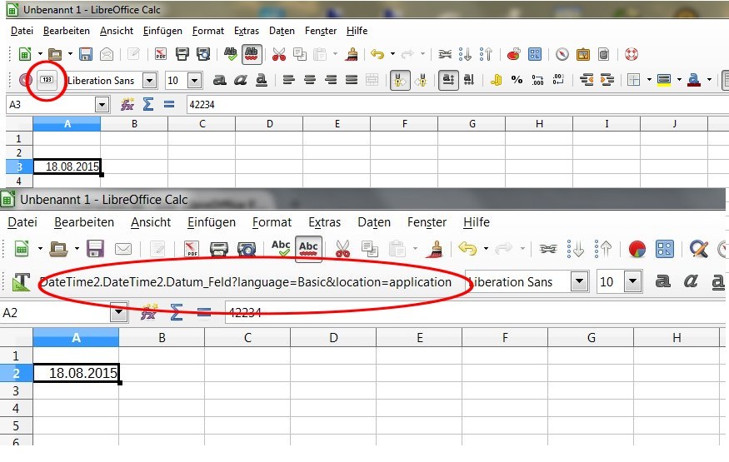
Task: Click Sum sigma icon in upper window formula bar
Action: 147,104
